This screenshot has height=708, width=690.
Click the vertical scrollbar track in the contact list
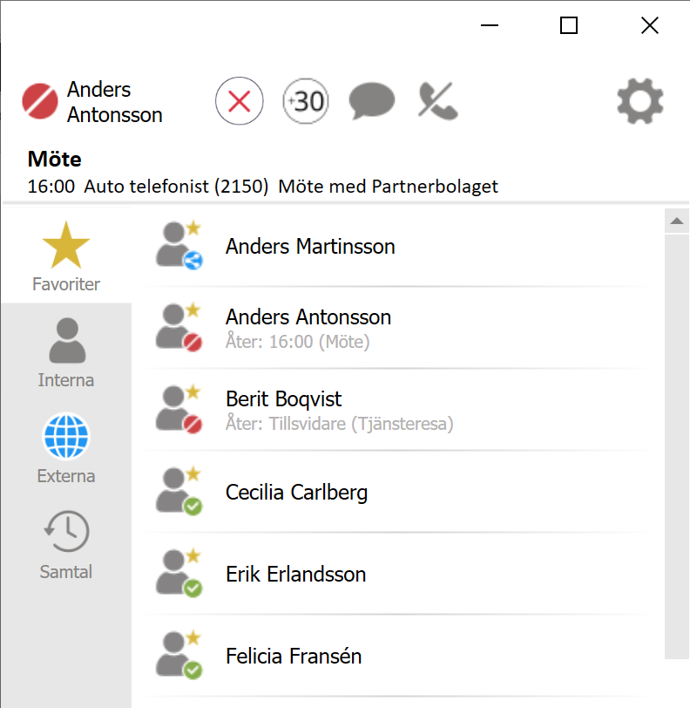click(676, 446)
